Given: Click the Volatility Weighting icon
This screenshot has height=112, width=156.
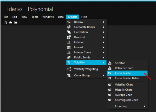Looking at the screenshot, I should 69,69.
